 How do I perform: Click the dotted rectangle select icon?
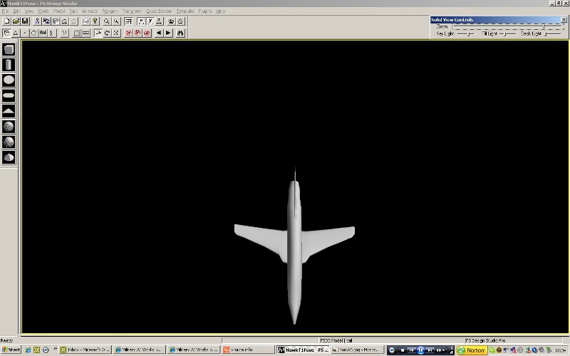[x=77, y=33]
